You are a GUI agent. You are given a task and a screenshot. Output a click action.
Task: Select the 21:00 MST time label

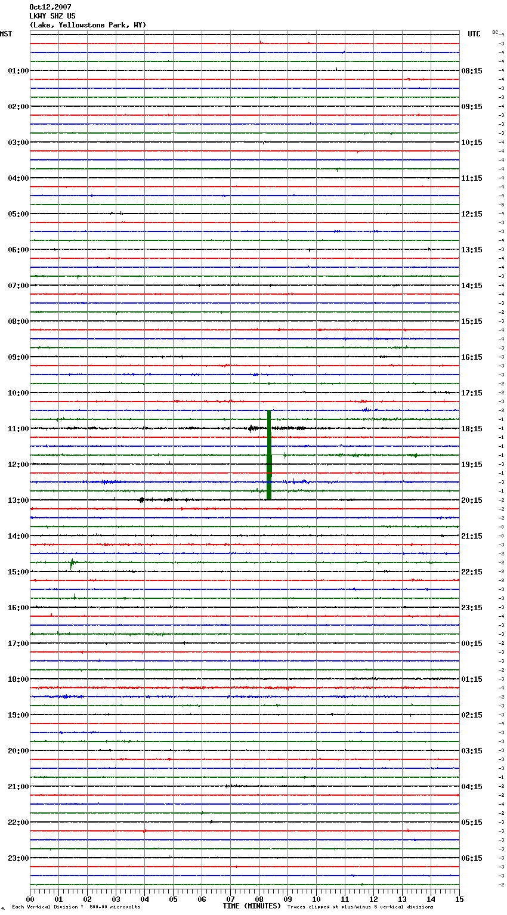coord(18,787)
